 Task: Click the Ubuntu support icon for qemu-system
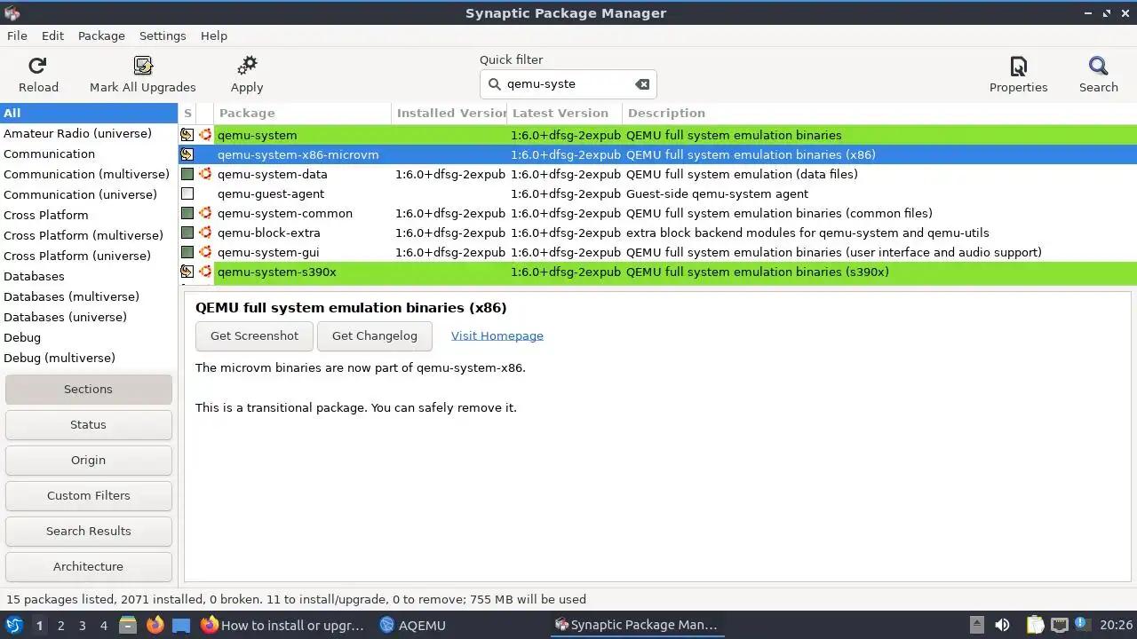click(205, 135)
